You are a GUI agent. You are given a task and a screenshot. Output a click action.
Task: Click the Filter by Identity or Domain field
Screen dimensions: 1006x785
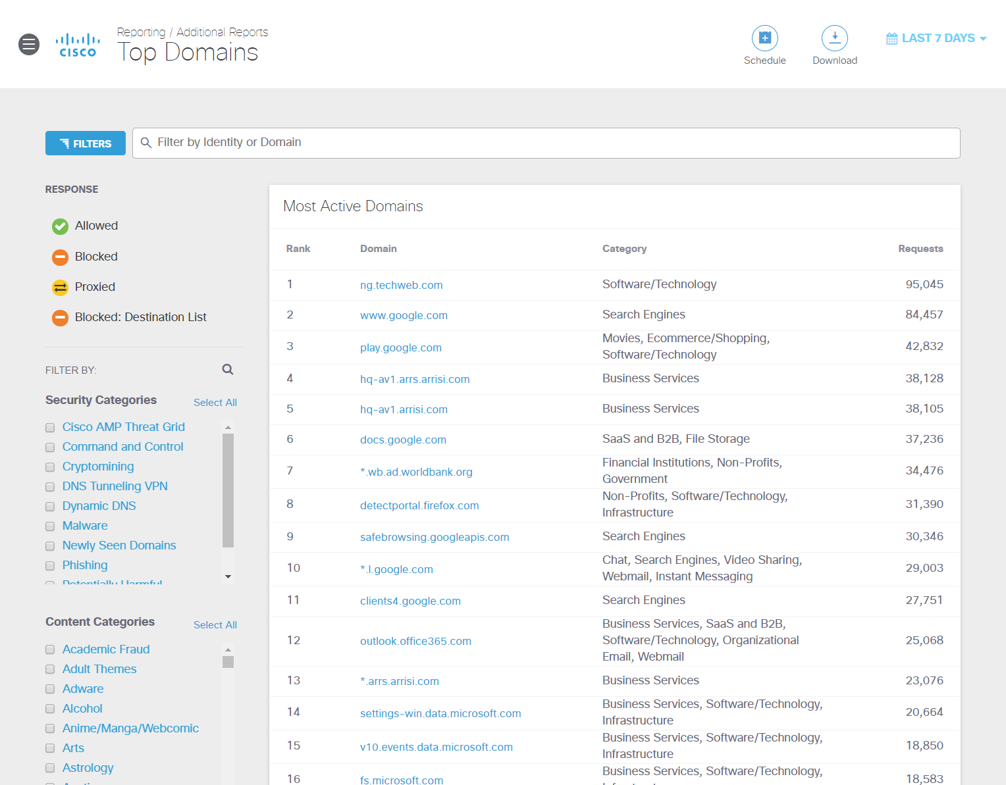tap(546, 143)
